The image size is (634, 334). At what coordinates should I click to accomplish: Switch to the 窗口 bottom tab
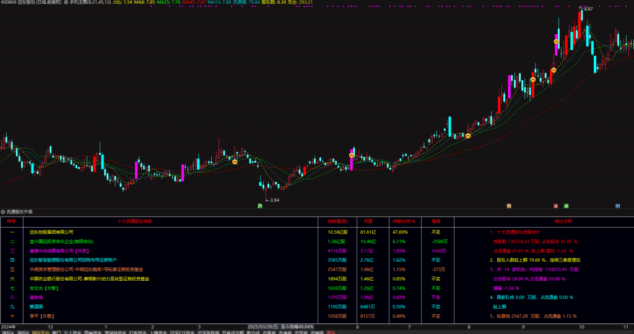pos(56,332)
